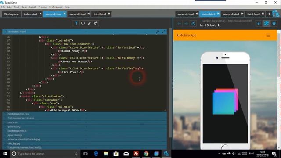
Task: Click the iPhone mockup image in preview
Action: (225, 101)
